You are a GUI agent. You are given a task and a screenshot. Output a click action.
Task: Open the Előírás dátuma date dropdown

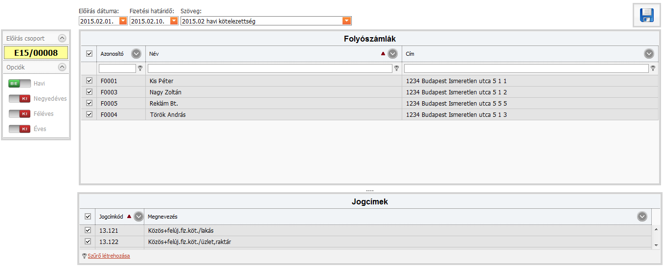point(123,21)
